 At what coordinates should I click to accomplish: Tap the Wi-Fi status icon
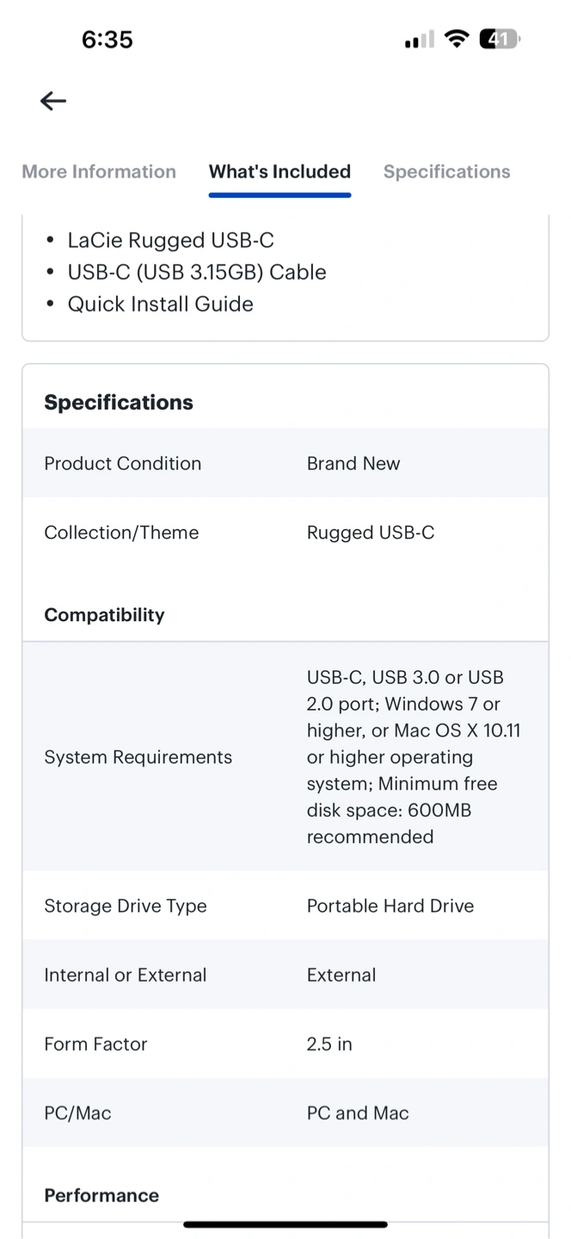(x=457, y=39)
